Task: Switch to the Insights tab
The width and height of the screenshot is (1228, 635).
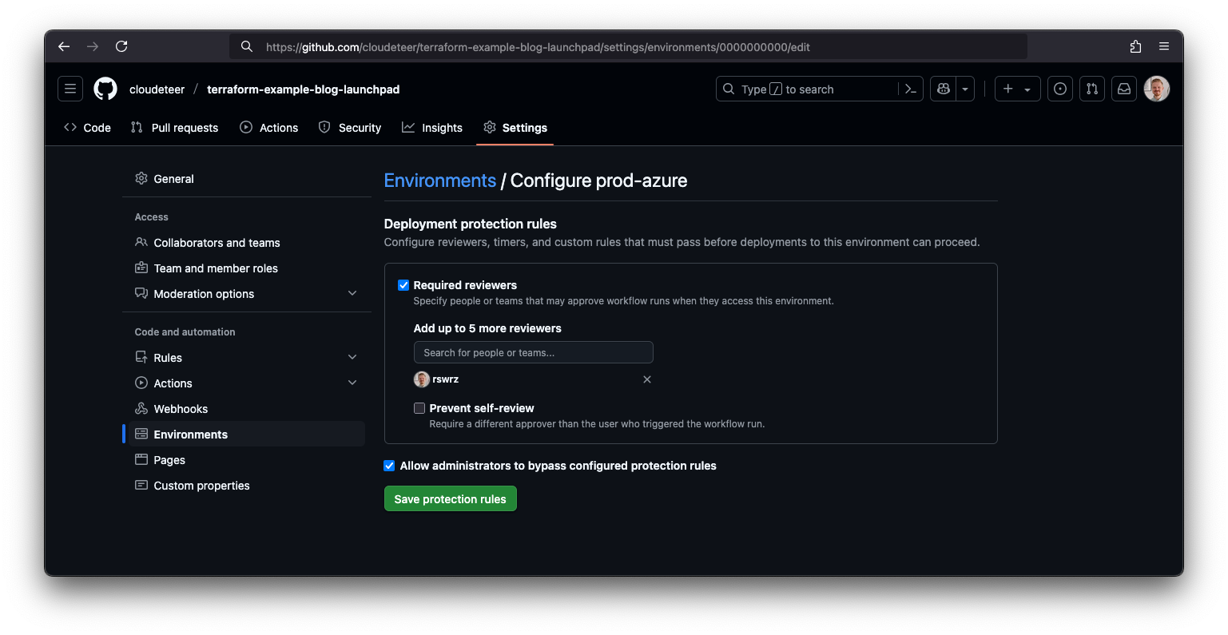Action: (432, 128)
